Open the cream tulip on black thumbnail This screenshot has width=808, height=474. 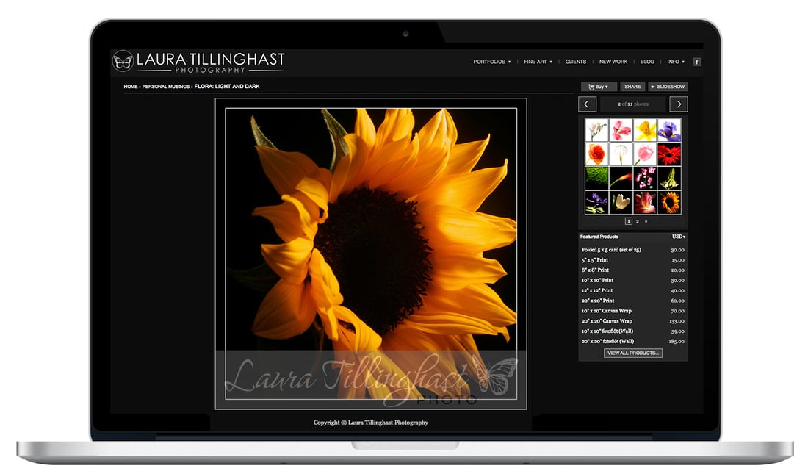[x=621, y=203]
